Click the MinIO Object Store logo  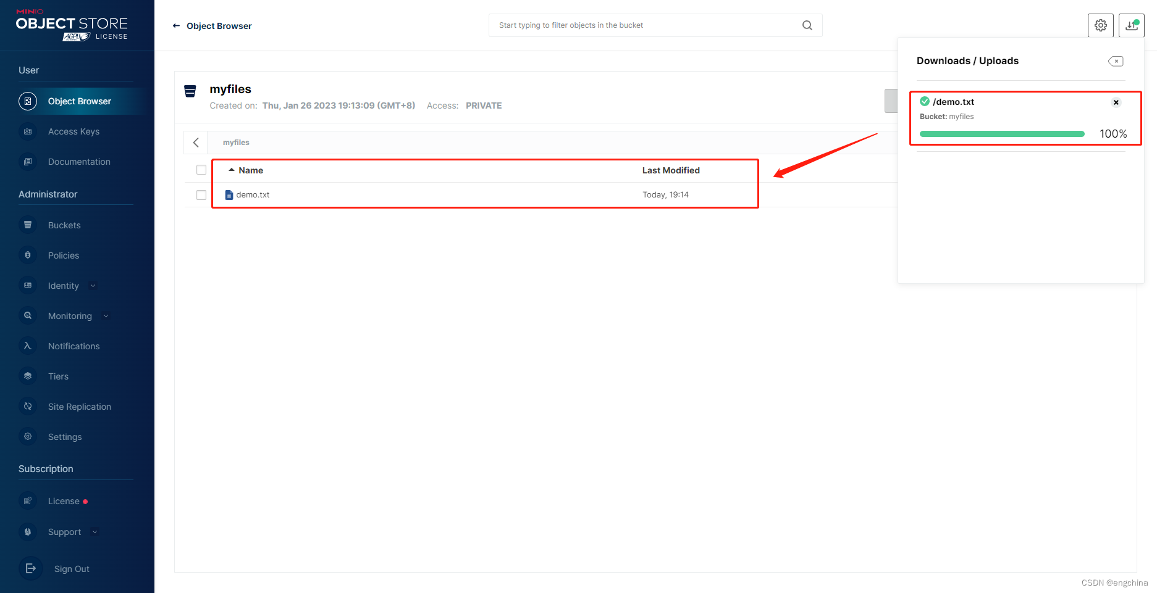click(72, 26)
